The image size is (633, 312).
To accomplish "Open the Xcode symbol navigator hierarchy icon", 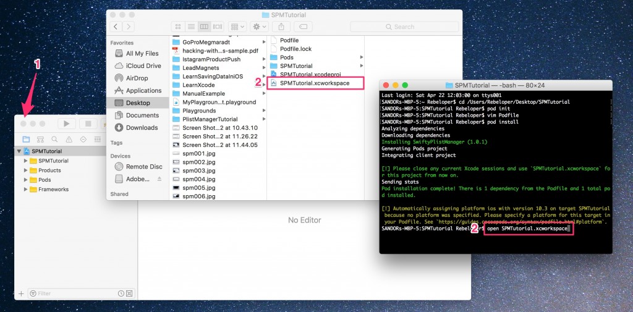I will [x=40, y=139].
